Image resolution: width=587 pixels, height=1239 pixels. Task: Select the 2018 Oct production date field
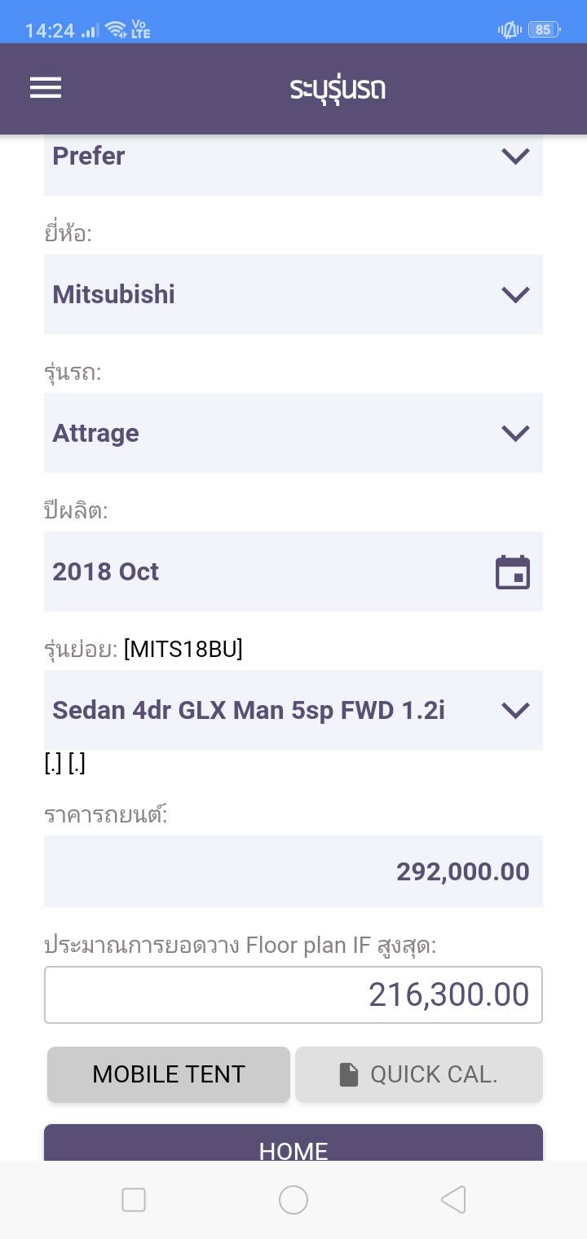click(269, 571)
